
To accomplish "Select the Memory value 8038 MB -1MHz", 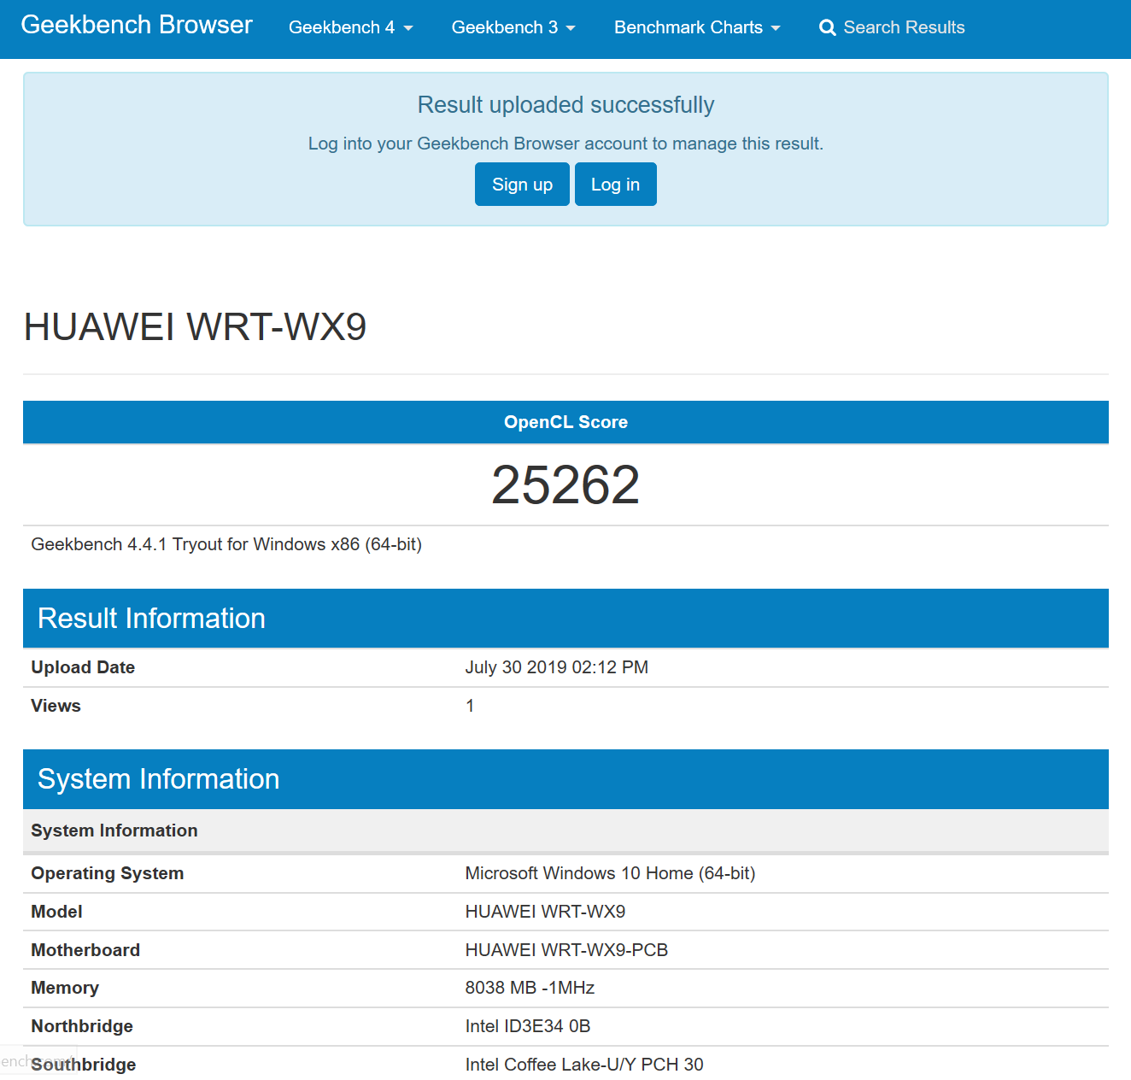I will tap(530, 988).
